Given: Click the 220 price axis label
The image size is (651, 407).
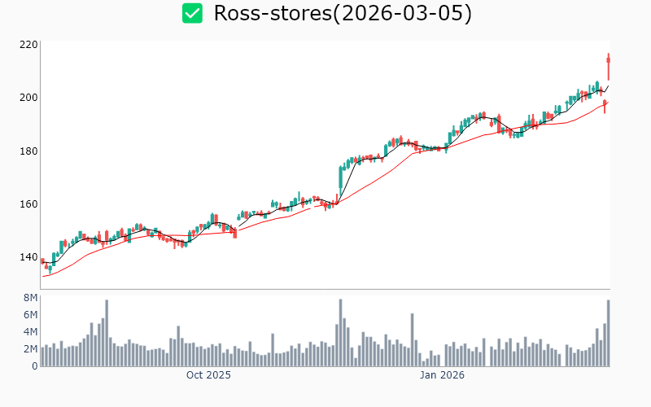Looking at the screenshot, I should click(x=28, y=45).
